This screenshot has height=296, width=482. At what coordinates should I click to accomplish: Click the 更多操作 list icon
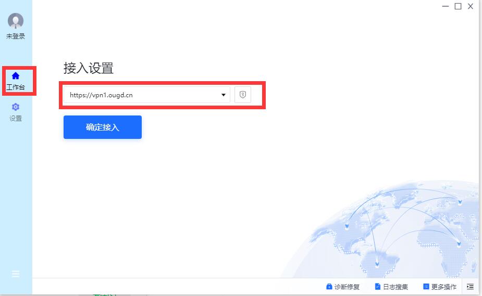(426, 287)
